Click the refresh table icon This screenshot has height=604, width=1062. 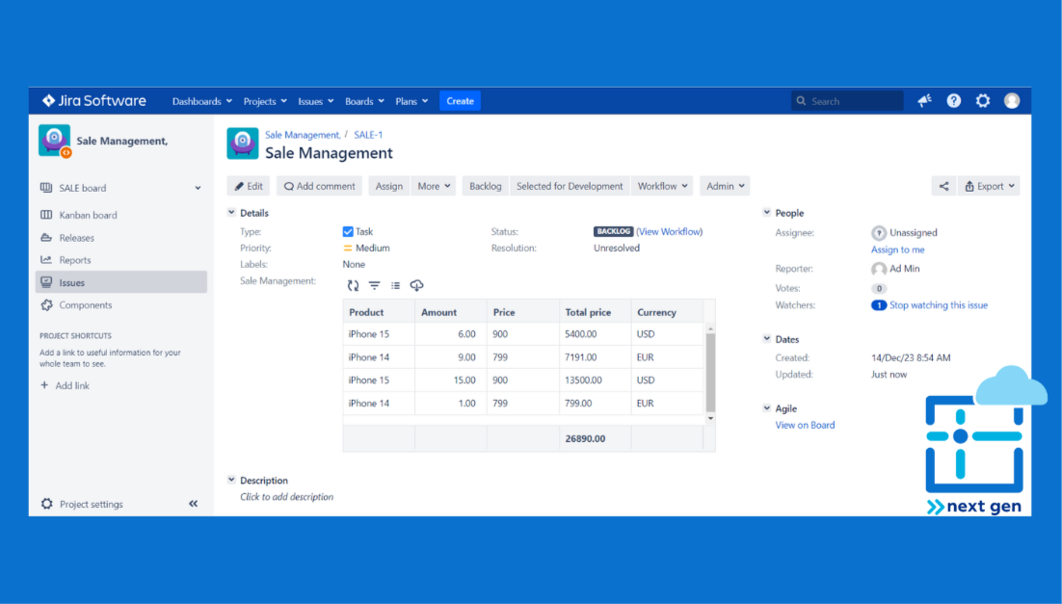coord(353,286)
